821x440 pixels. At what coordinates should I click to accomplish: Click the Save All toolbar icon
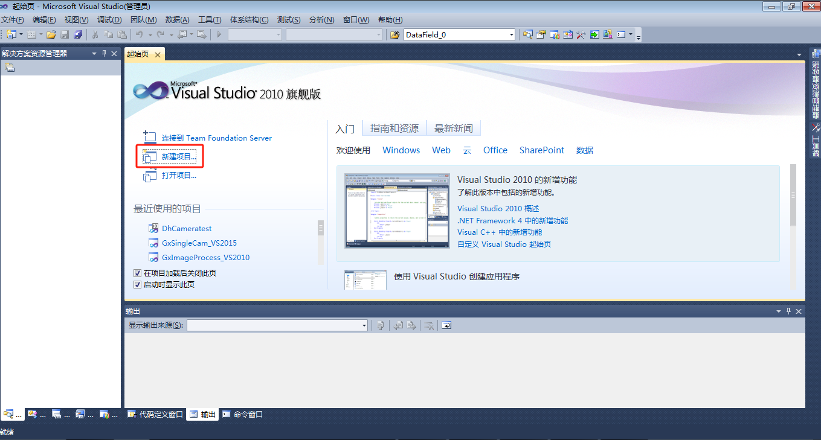coord(78,34)
